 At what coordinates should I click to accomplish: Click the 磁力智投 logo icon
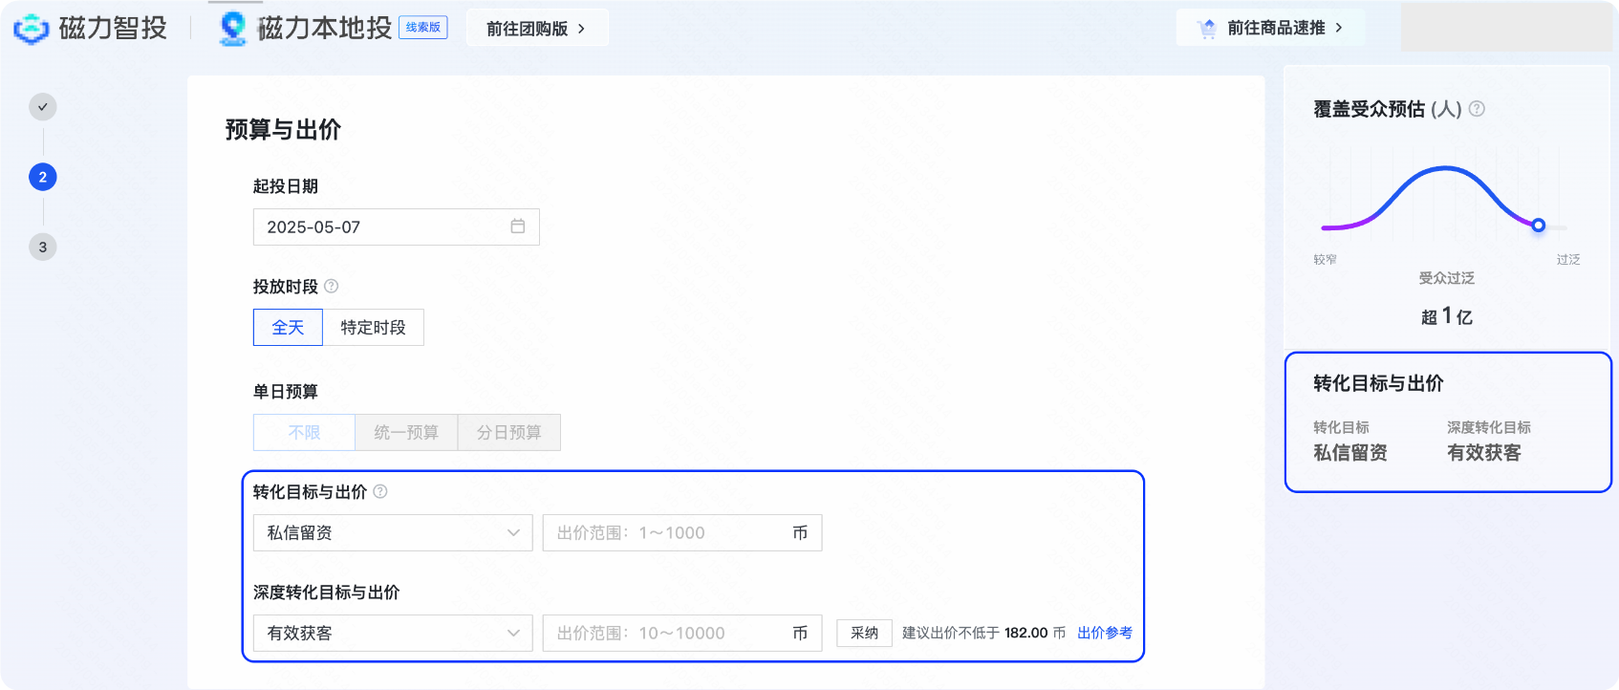click(x=32, y=29)
